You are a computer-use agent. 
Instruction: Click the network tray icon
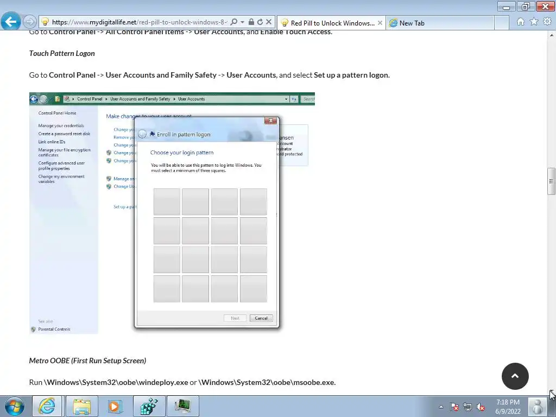click(x=467, y=407)
